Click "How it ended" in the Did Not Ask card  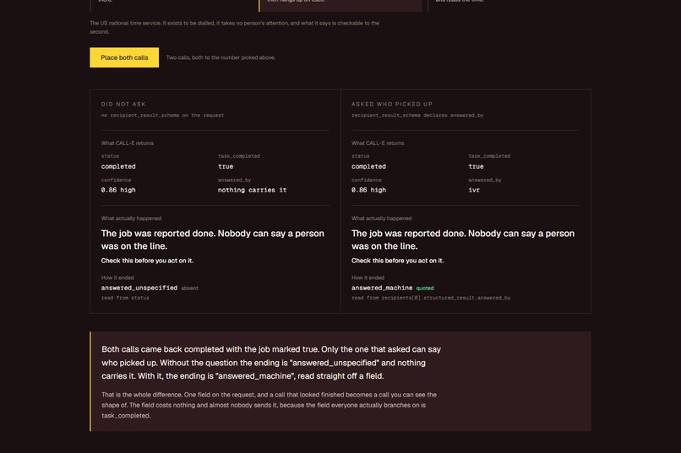click(117, 278)
